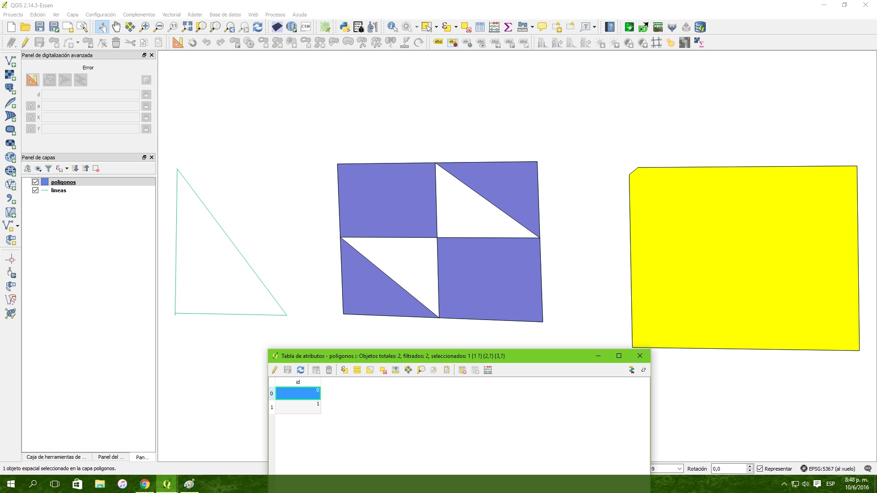Toggle the Representar render checkbox
The image size is (877, 493).
760,469
